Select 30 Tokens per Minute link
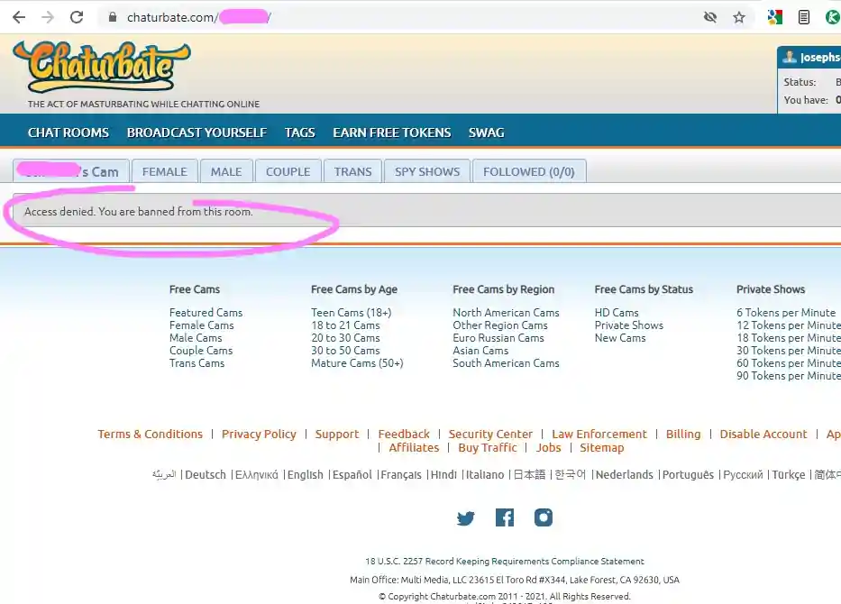Image resolution: width=841 pixels, height=604 pixels. (x=789, y=351)
